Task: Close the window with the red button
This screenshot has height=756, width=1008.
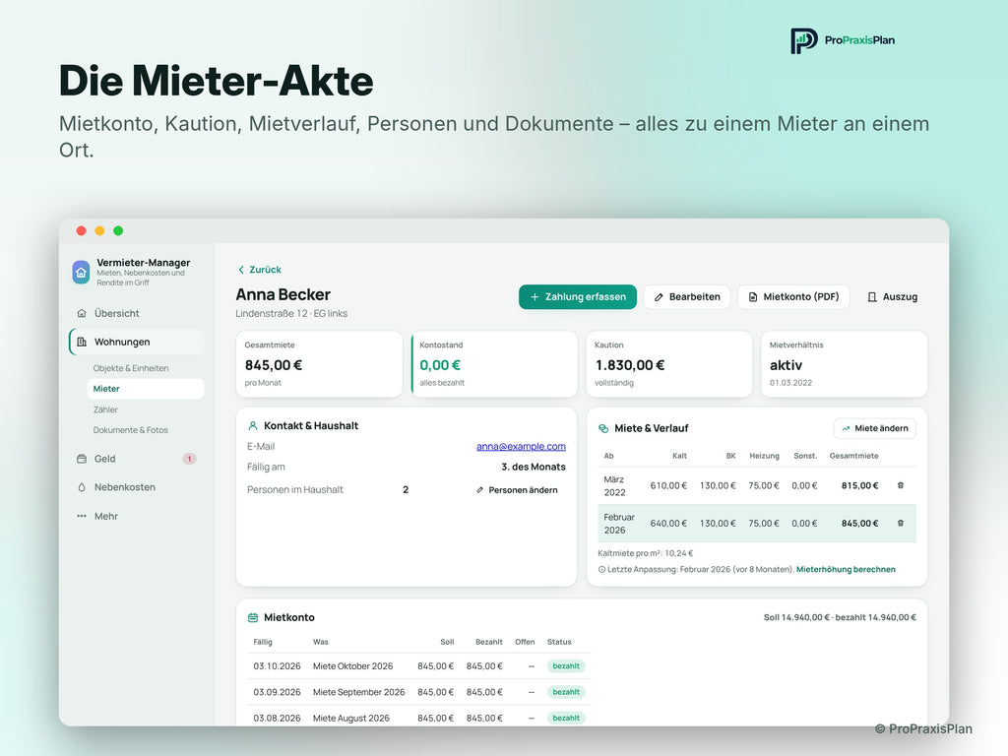Action: [81, 230]
